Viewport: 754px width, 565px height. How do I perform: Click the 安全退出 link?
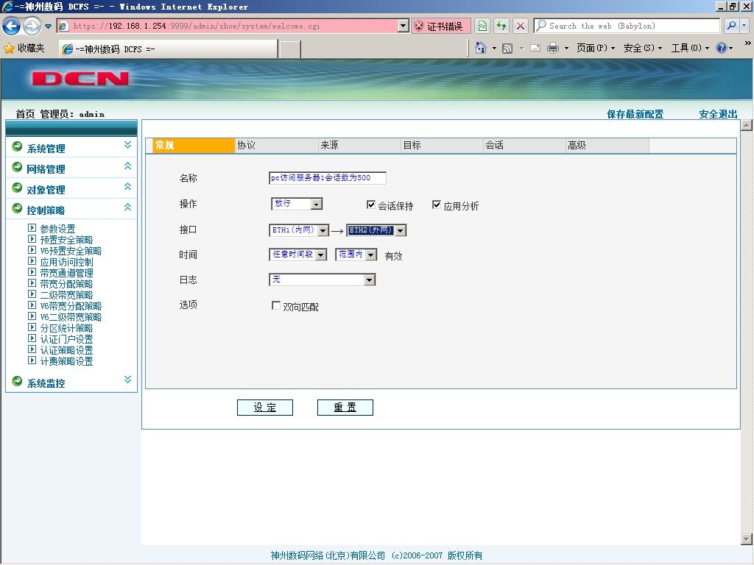point(719,114)
